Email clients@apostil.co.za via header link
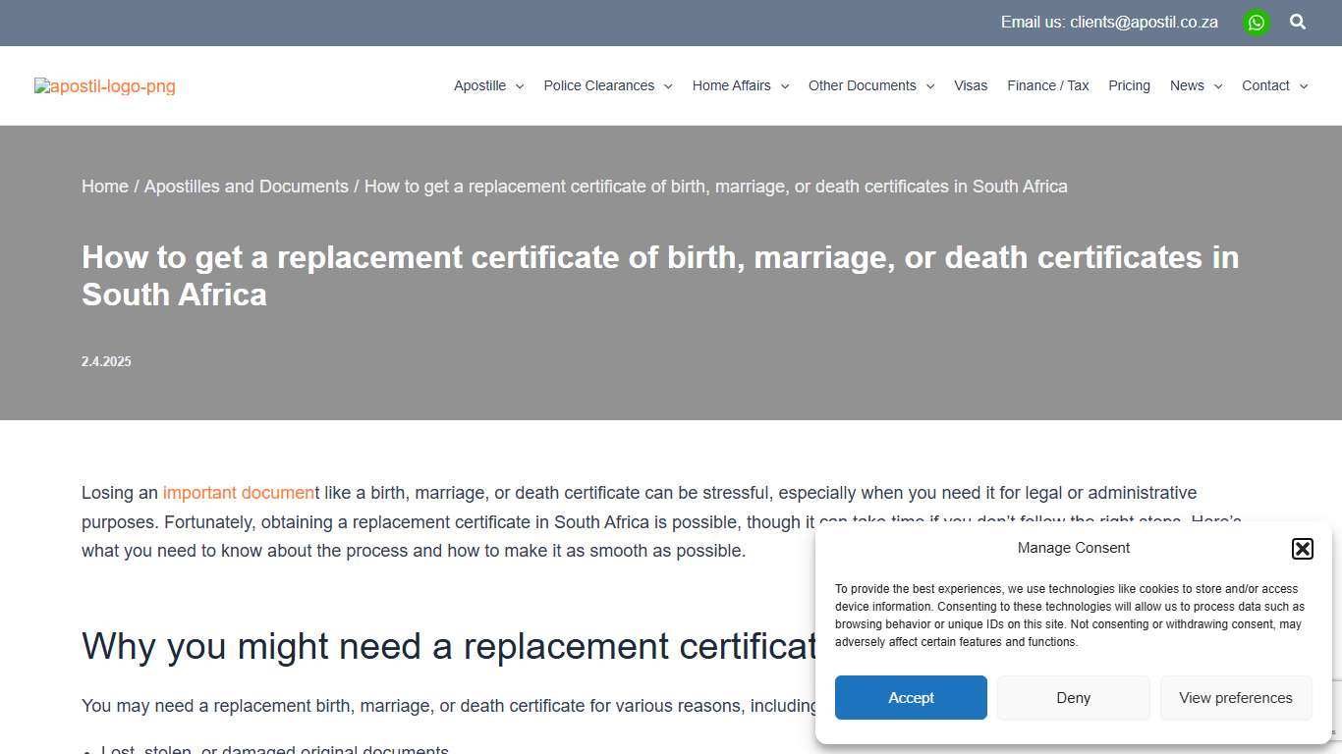This screenshot has width=1342, height=754. click(x=1144, y=22)
